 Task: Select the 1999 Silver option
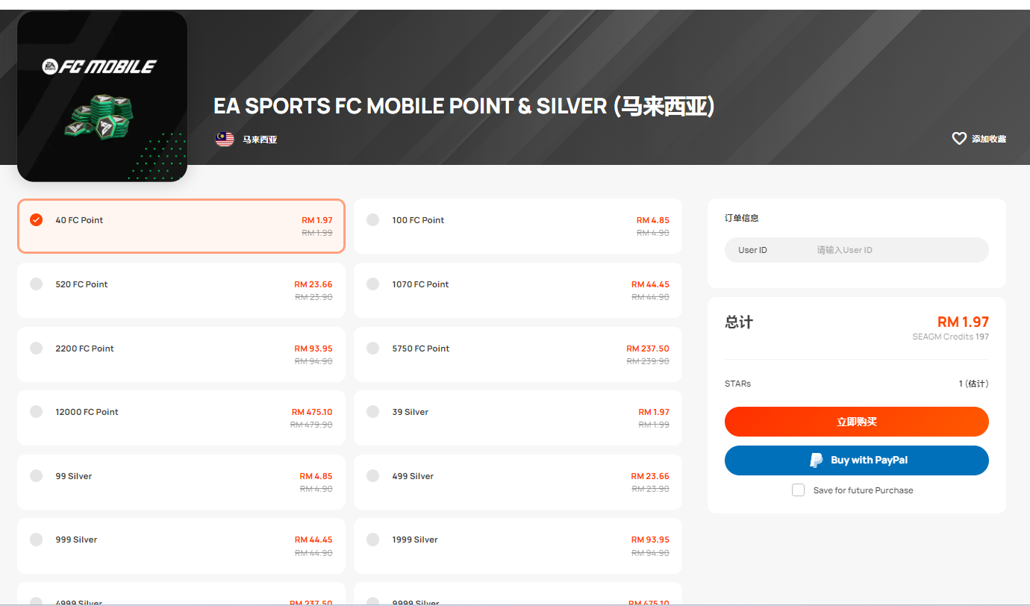coord(518,546)
